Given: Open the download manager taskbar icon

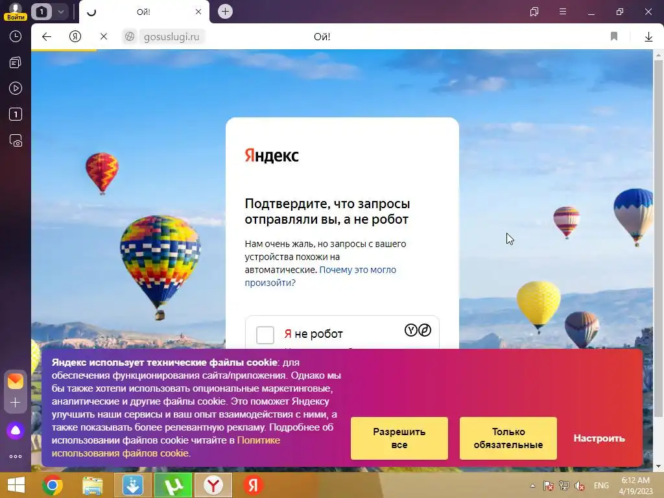Looking at the screenshot, I should (132, 485).
